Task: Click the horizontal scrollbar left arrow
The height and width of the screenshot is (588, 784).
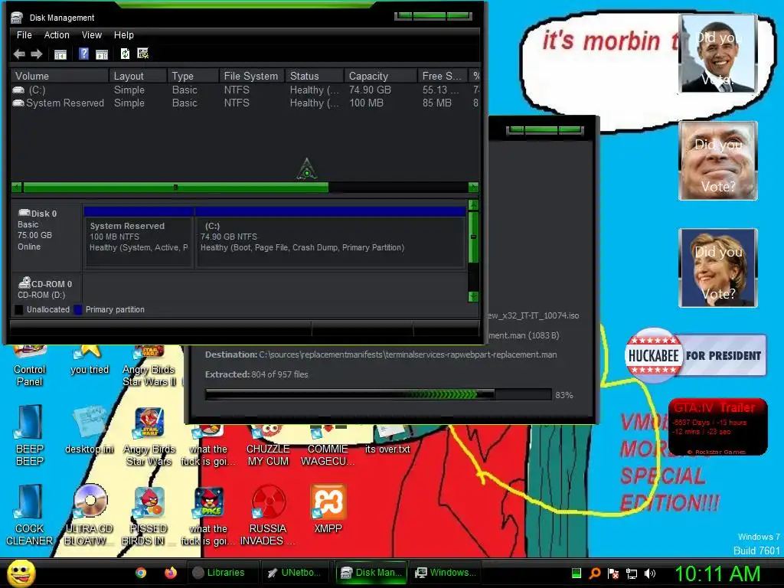Action: click(x=17, y=188)
